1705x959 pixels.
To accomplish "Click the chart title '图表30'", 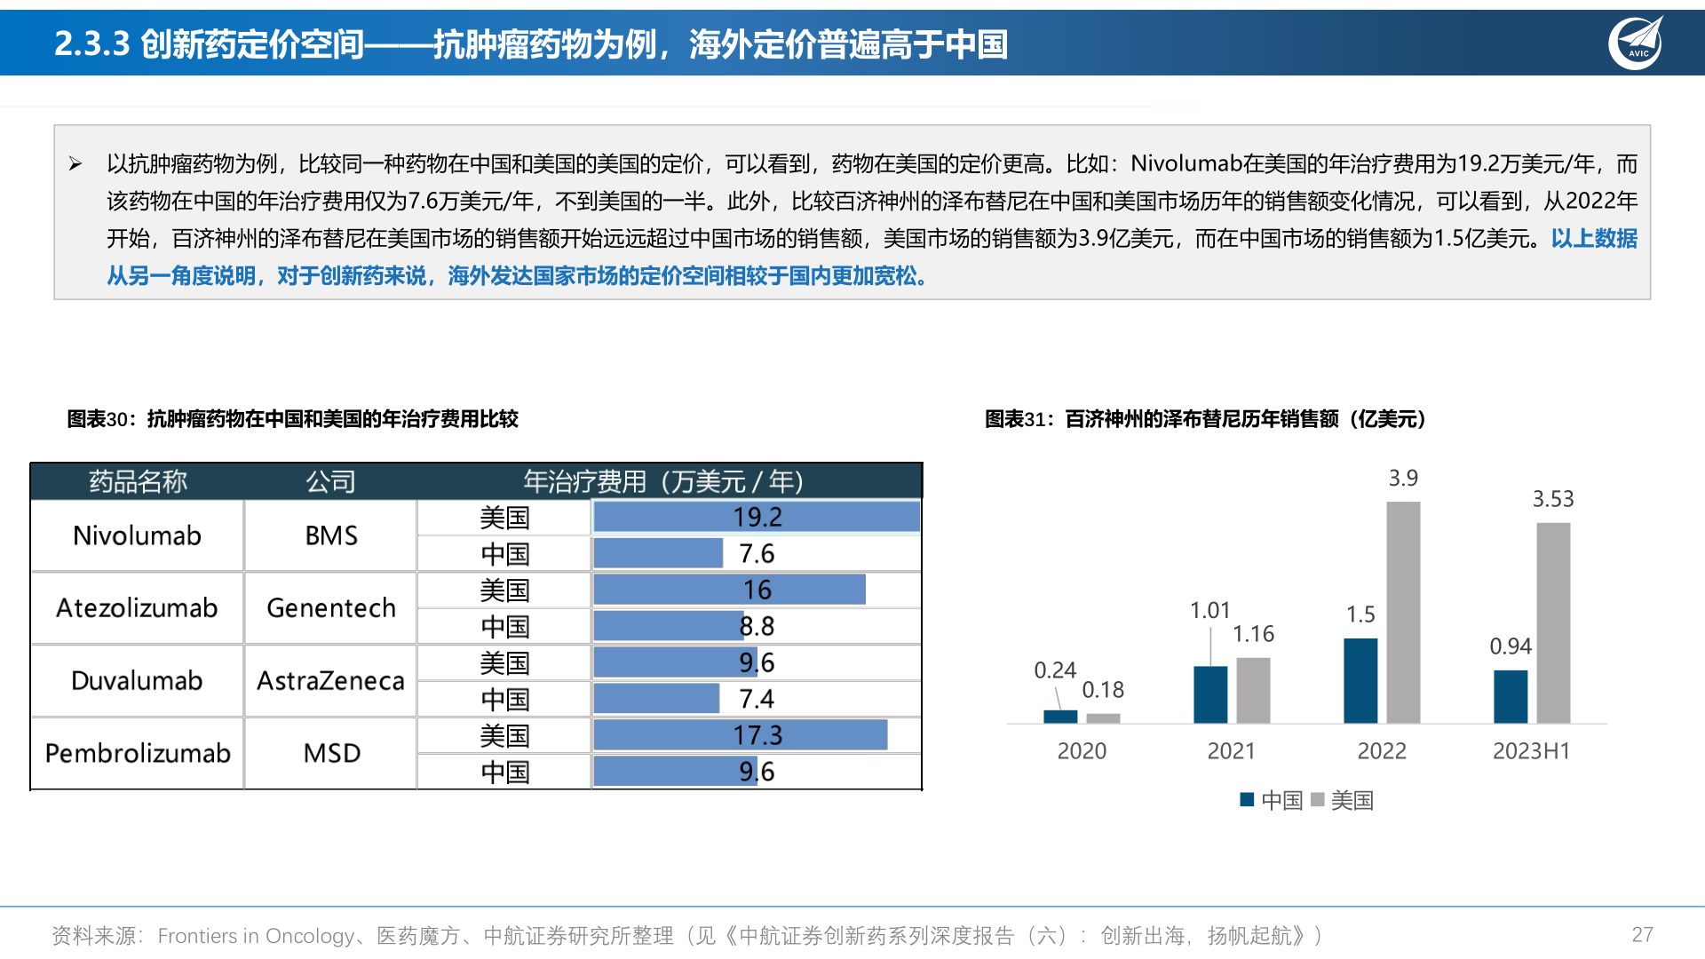I will 293,419.
